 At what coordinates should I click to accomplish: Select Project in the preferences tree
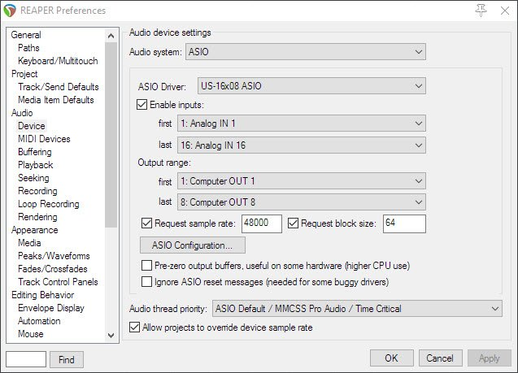pyautogui.click(x=24, y=74)
